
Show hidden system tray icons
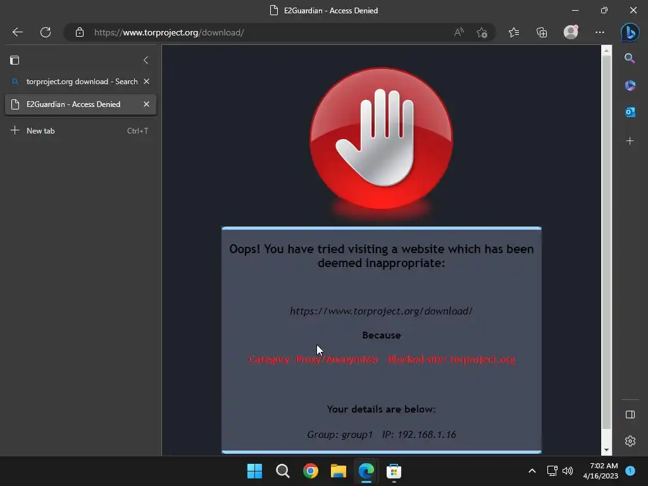(532, 471)
